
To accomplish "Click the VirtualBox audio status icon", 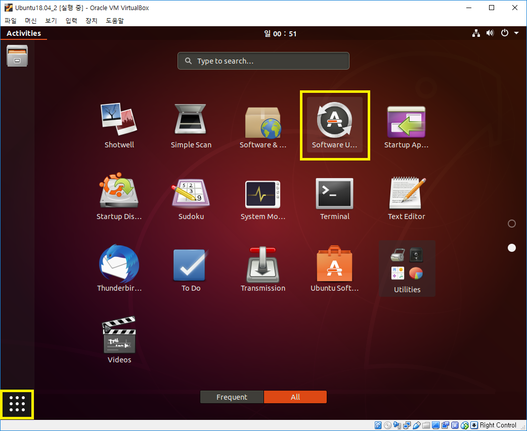I will click(397, 425).
